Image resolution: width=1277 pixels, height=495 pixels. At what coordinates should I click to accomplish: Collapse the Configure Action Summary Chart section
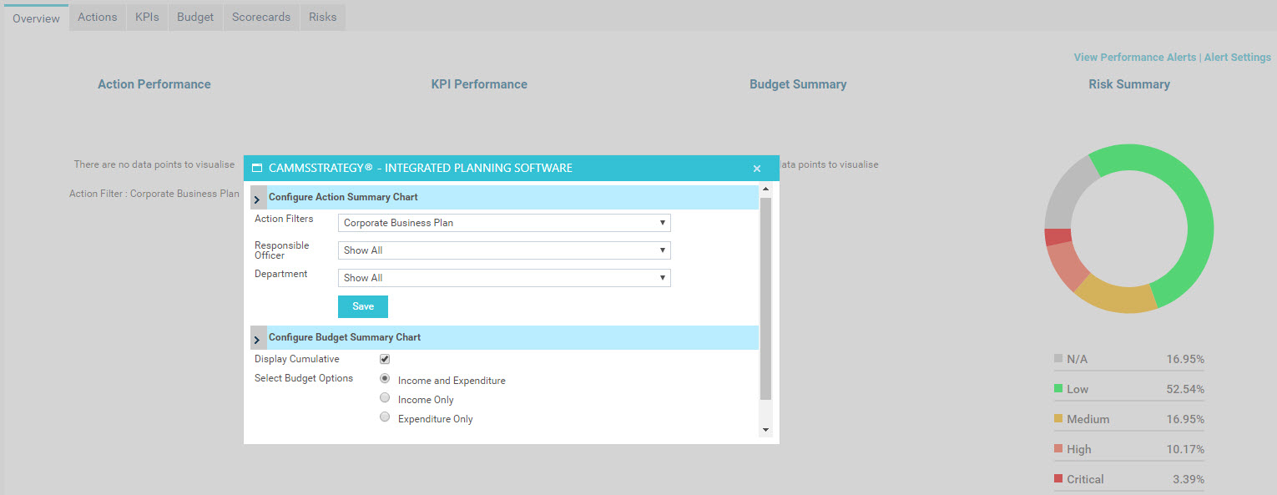[x=258, y=199]
